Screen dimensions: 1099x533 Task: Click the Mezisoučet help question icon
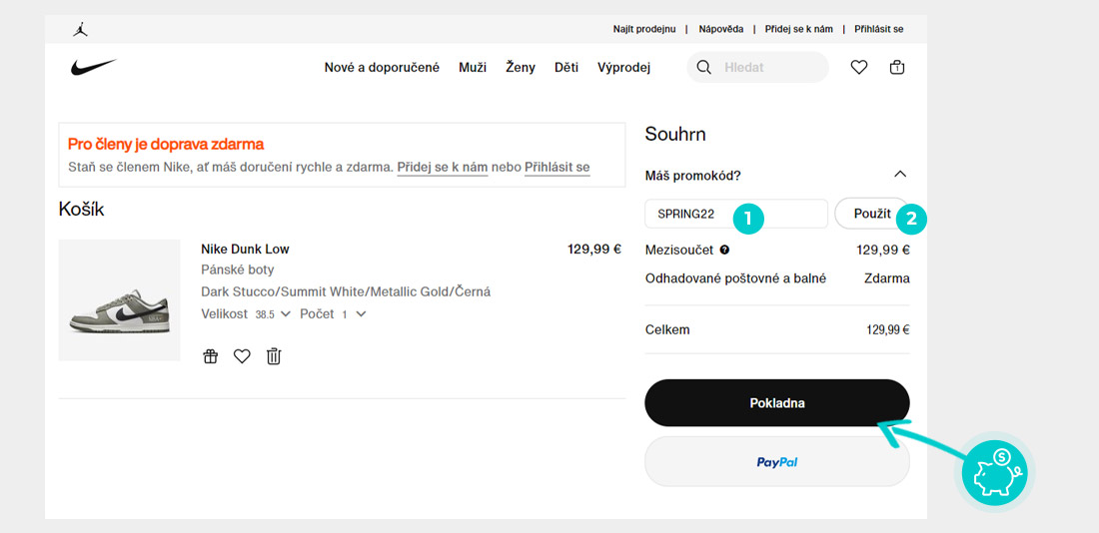pos(724,251)
